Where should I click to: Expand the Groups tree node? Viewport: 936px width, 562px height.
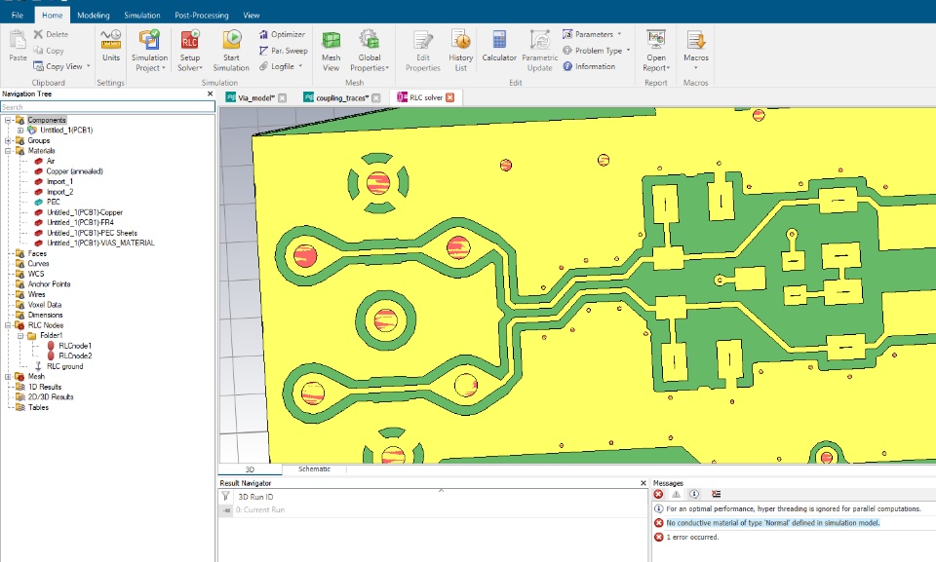[x=8, y=141]
